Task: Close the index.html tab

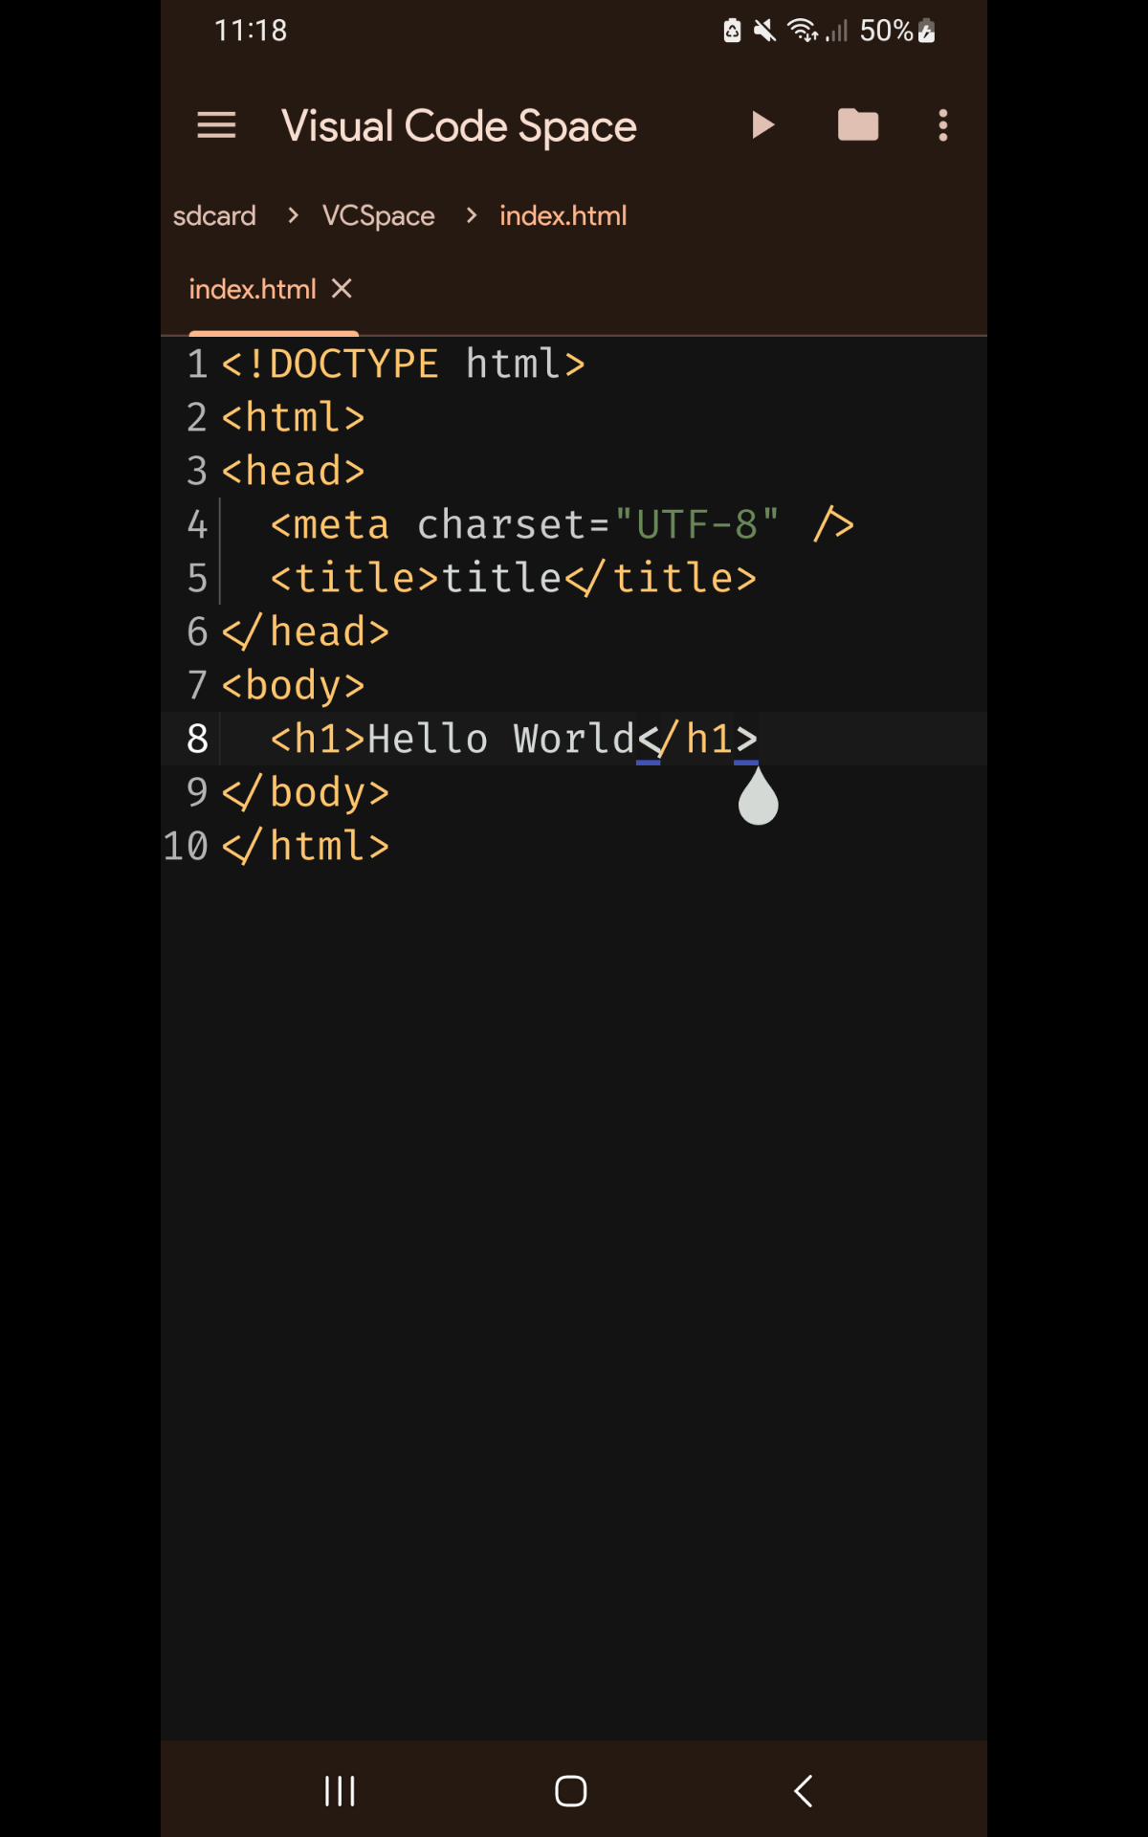Action: (342, 288)
